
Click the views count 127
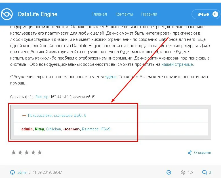[x=191, y=172]
